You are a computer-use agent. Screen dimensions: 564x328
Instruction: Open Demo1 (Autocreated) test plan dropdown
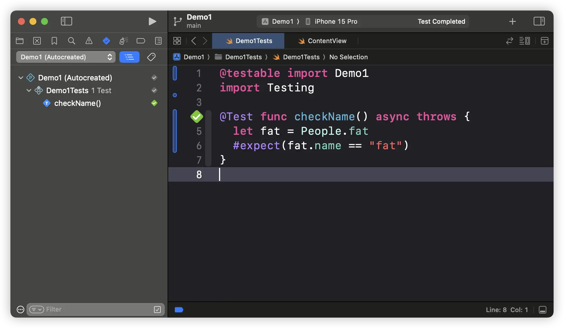point(66,57)
